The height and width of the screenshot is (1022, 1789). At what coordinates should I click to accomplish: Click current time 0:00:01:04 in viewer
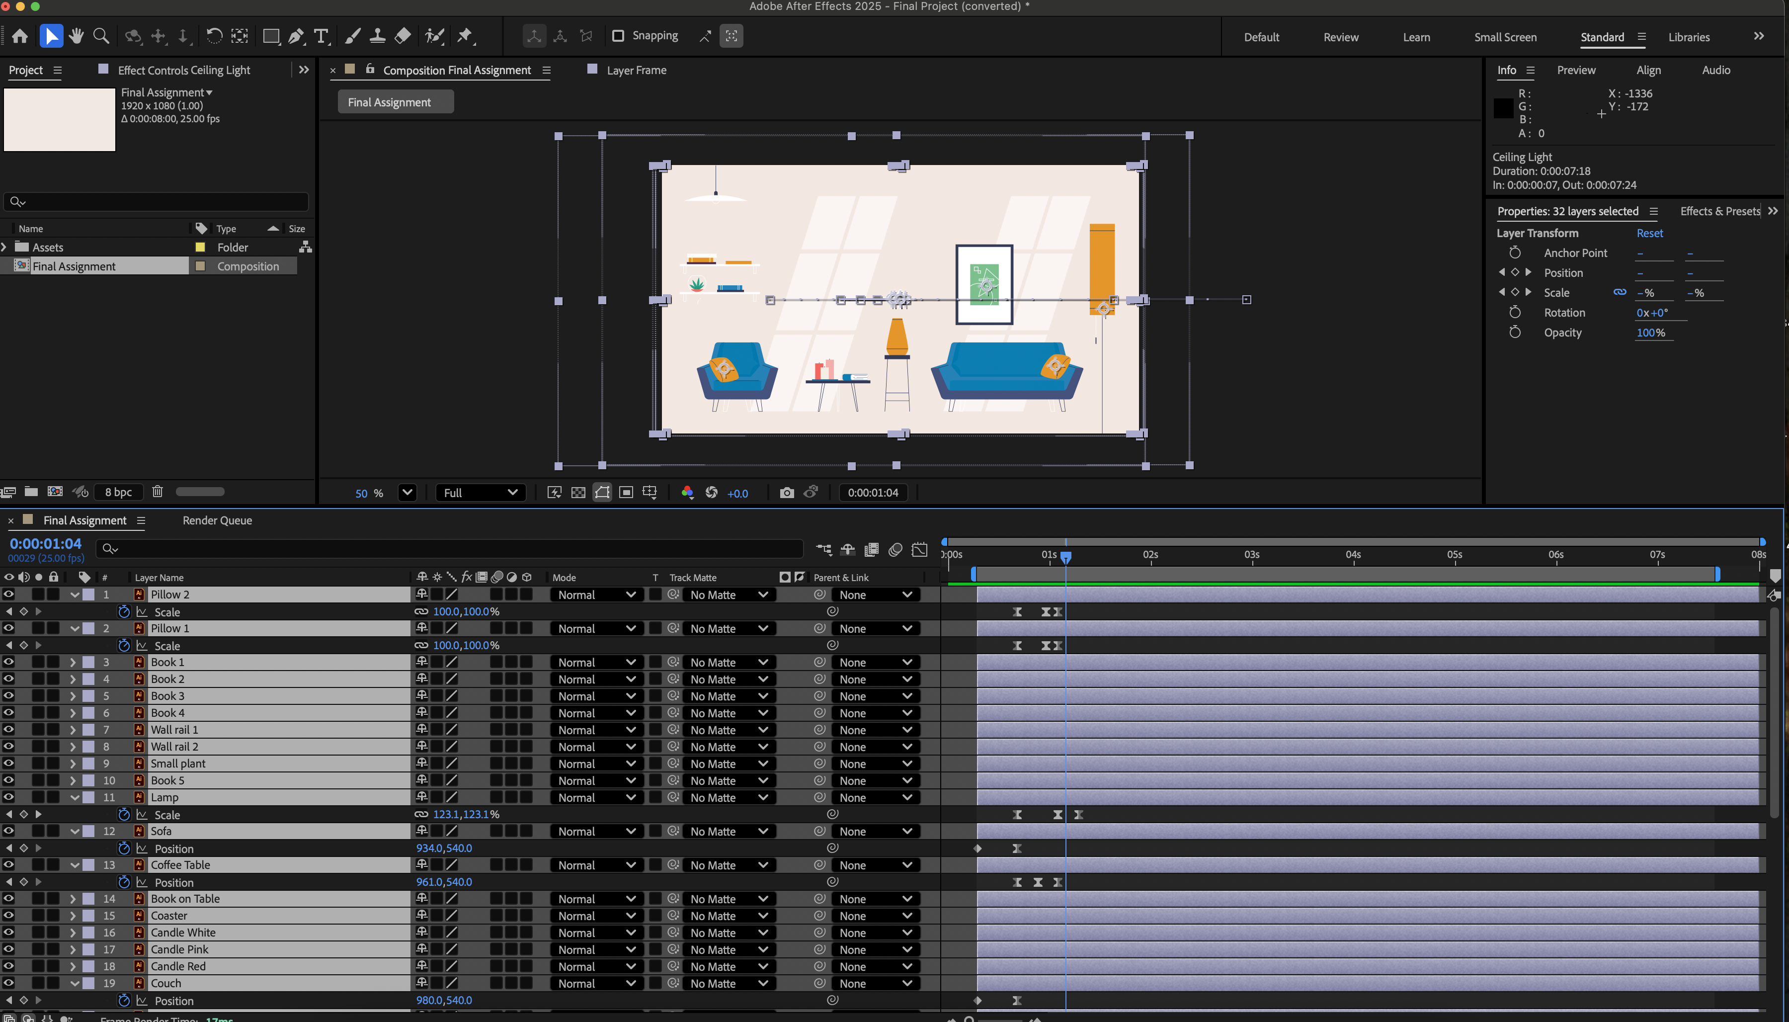(873, 493)
